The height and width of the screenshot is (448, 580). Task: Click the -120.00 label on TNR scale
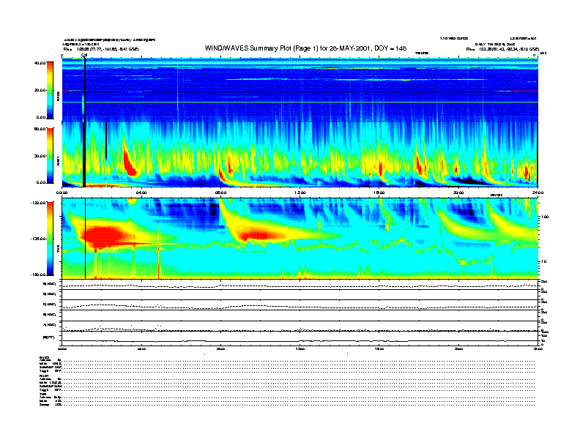38,203
